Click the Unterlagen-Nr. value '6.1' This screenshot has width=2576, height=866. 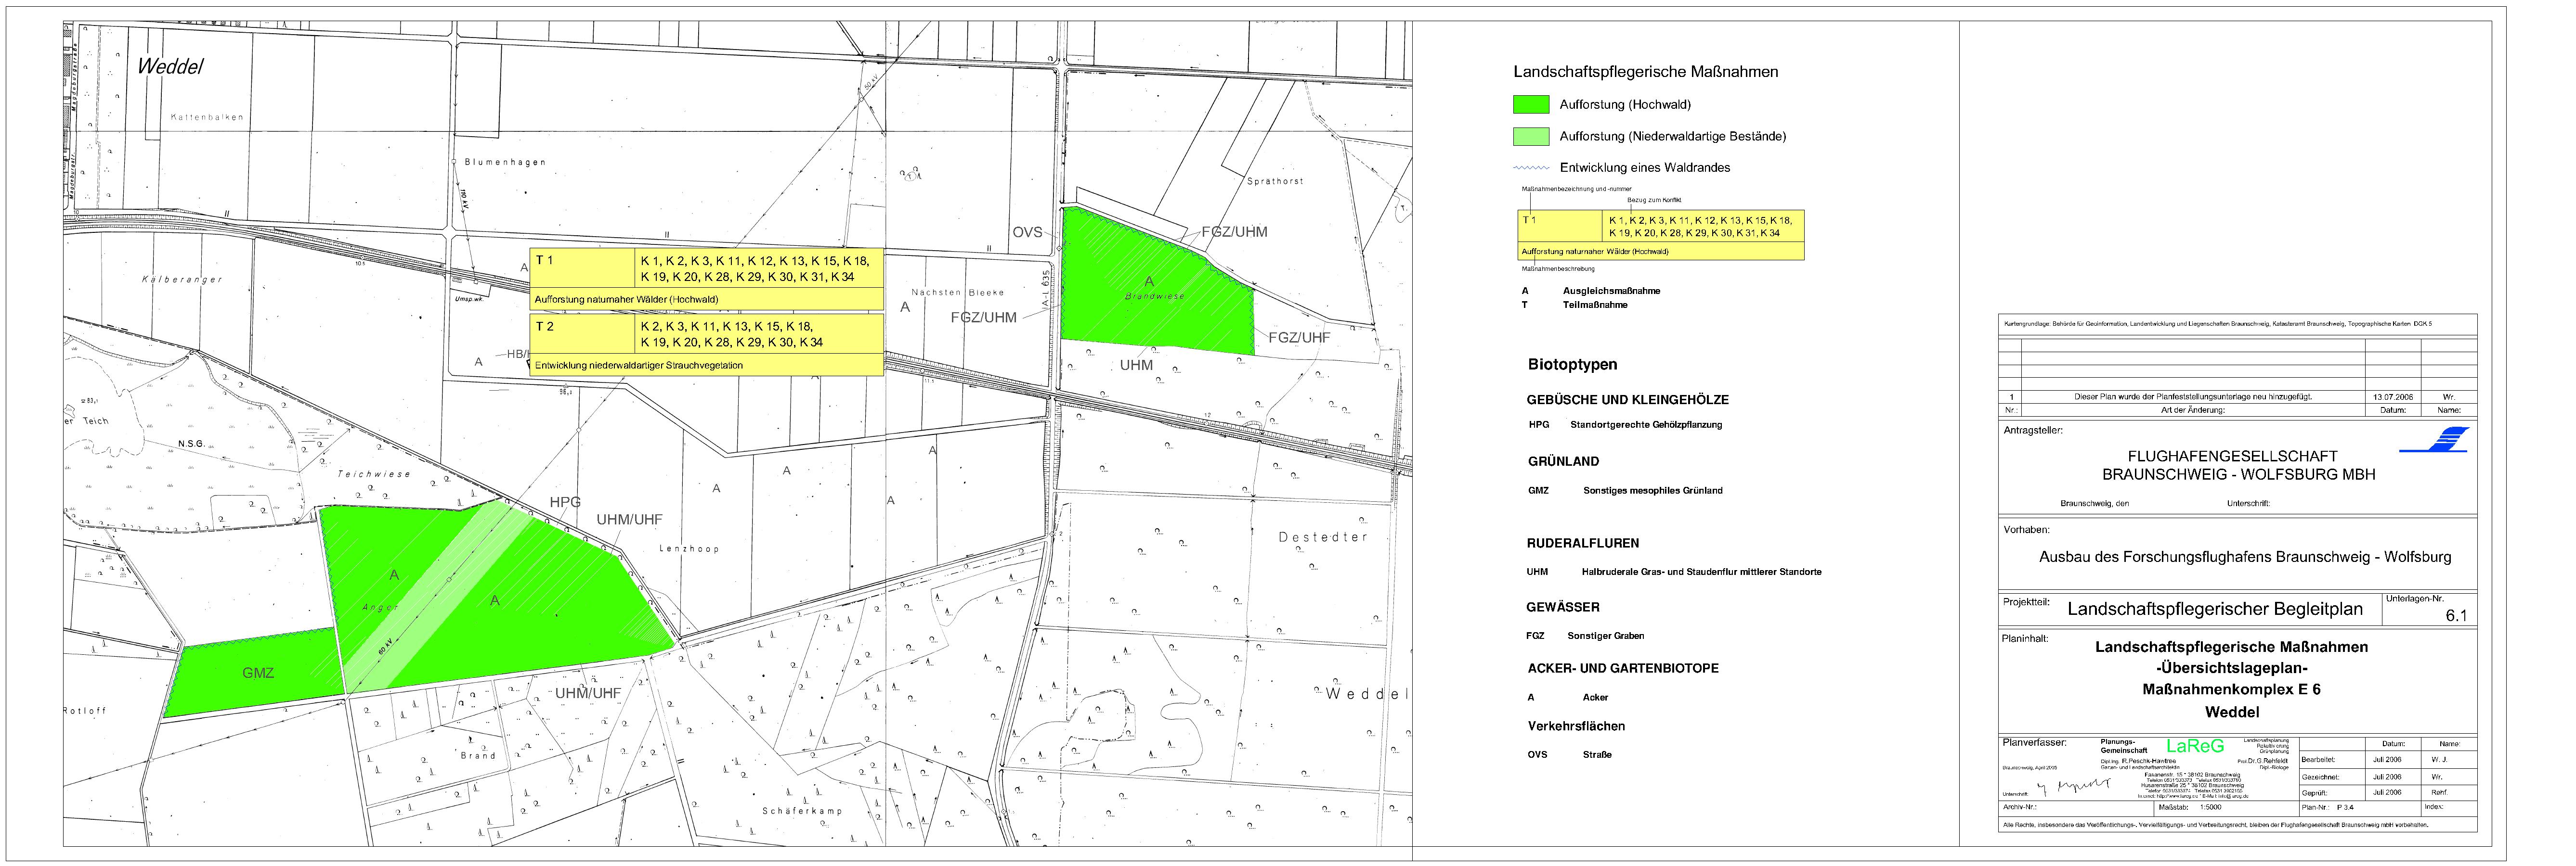coord(2456,616)
